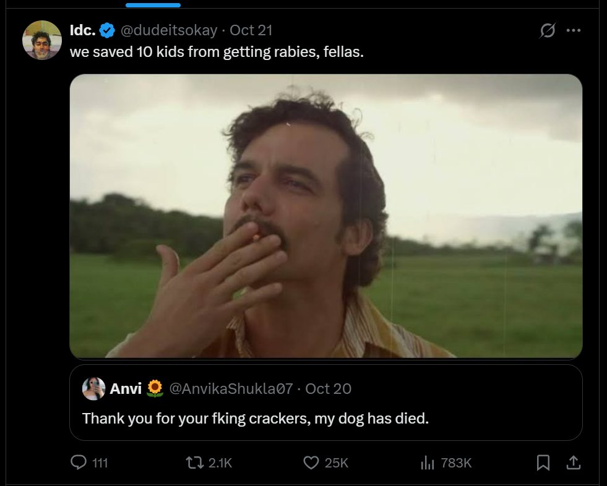
Task: Click the Oct 21 timestamp
Action: pyautogui.click(x=251, y=30)
